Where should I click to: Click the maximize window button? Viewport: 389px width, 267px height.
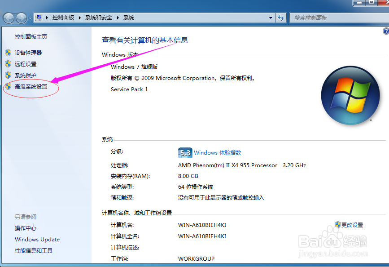click(372, 3)
